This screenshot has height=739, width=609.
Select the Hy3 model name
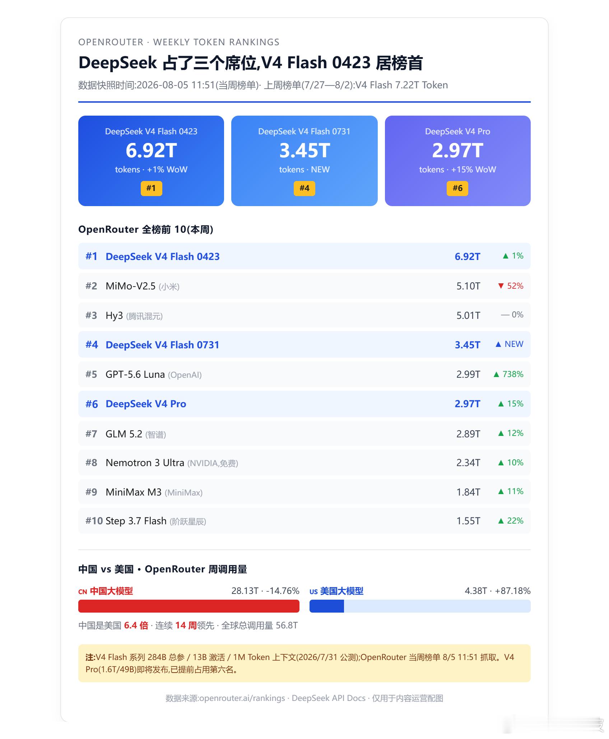[x=114, y=316]
